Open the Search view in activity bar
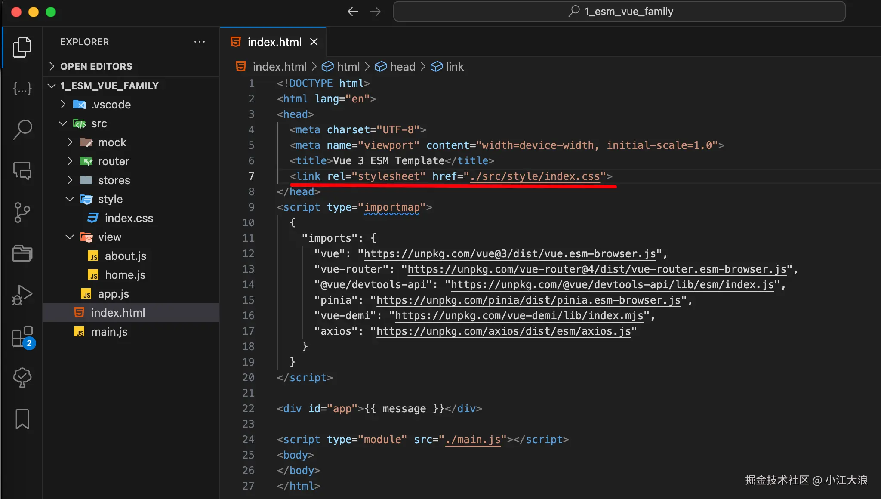The image size is (881, 499). coord(22,129)
